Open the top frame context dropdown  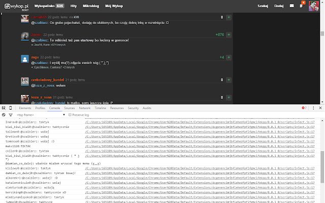(41, 115)
